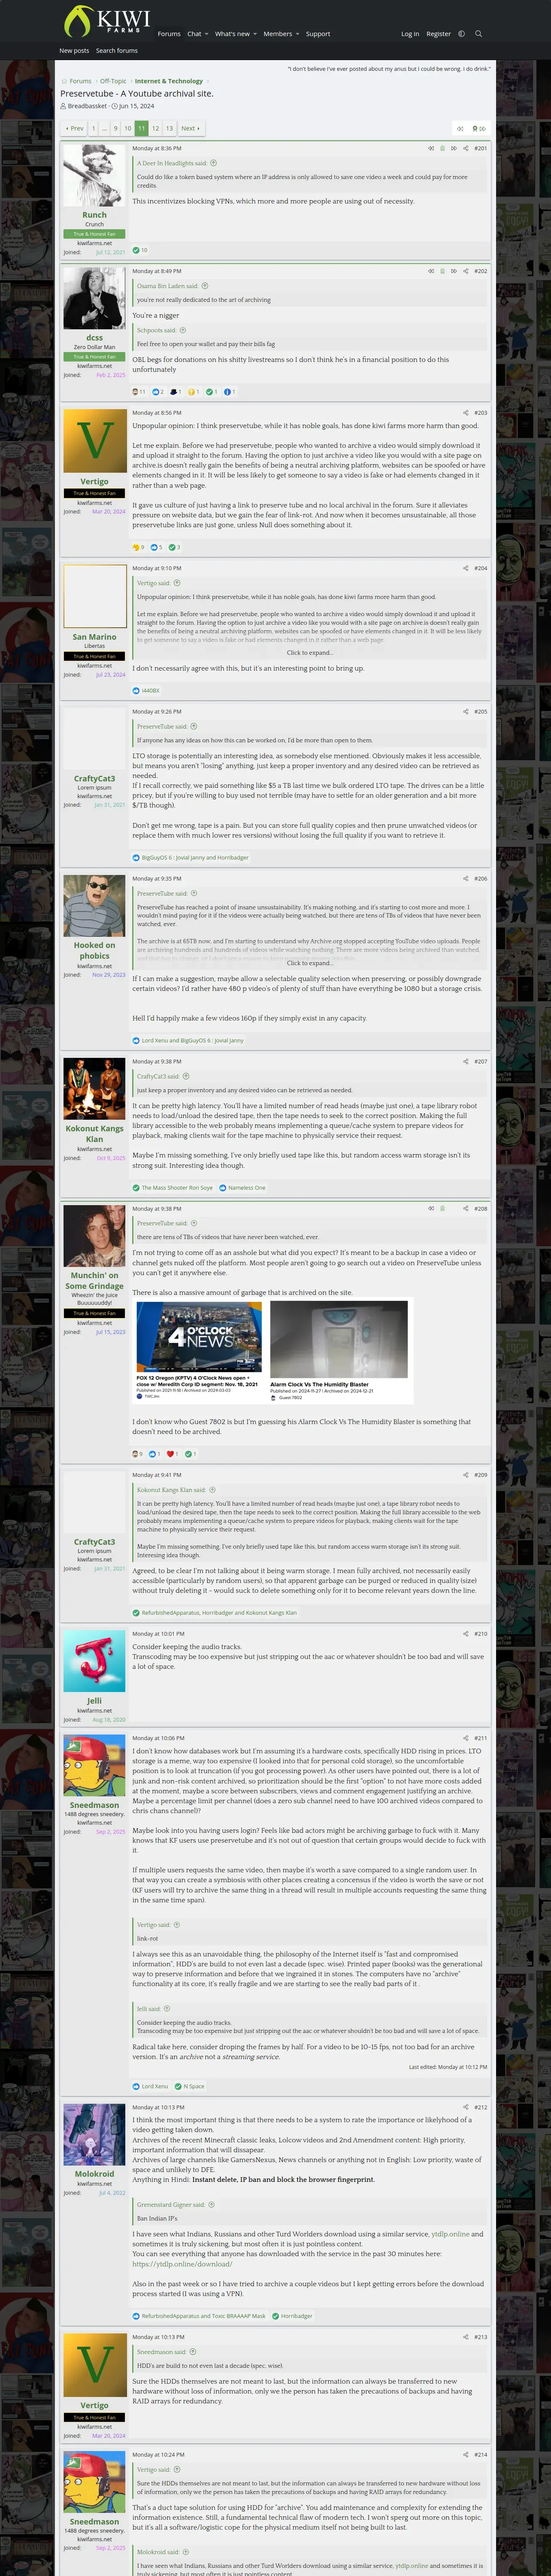This screenshot has width=551, height=2576.
Task: Open the collapsed pages ellipsis in pagination
Action: [x=104, y=128]
